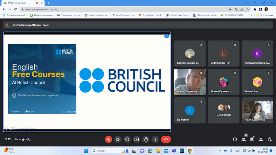Open bookmark 'AzarGrammar.com...'
The image size is (276, 155).
(x=124, y=15)
